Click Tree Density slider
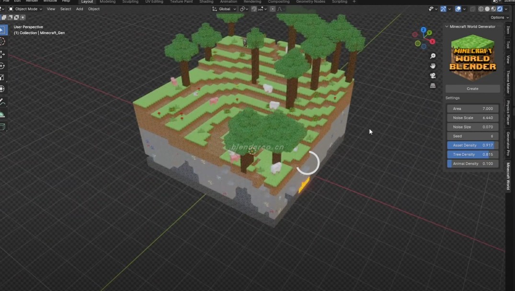The height and width of the screenshot is (291, 515). [x=472, y=154]
